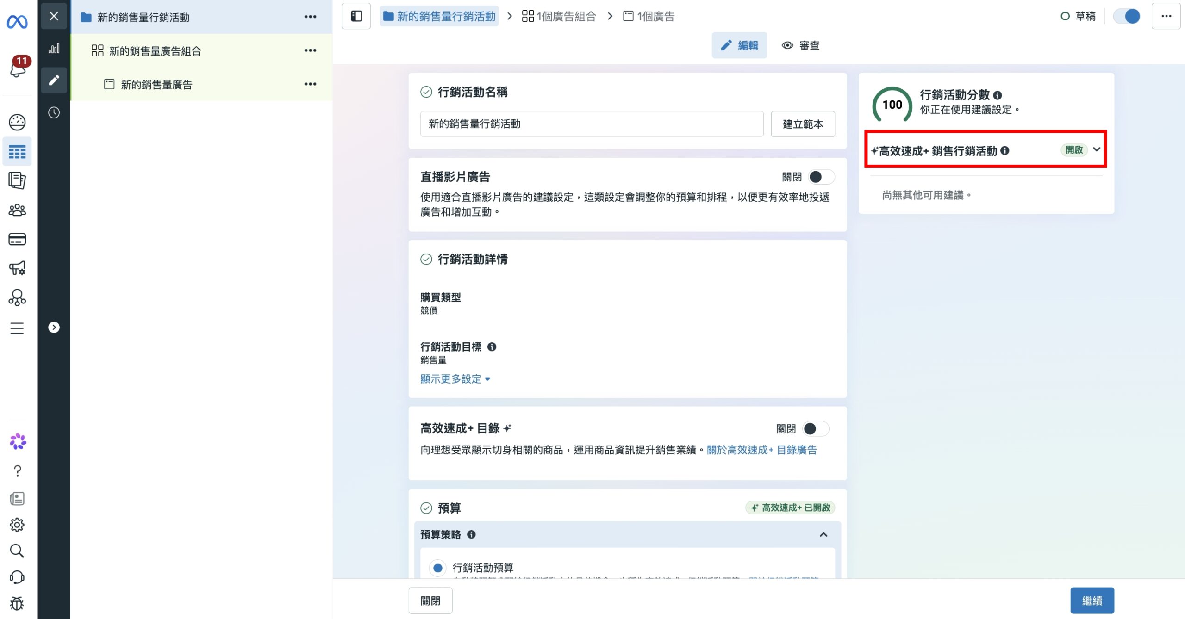Open more options for 新的銷售量行銷活動 row

click(310, 17)
